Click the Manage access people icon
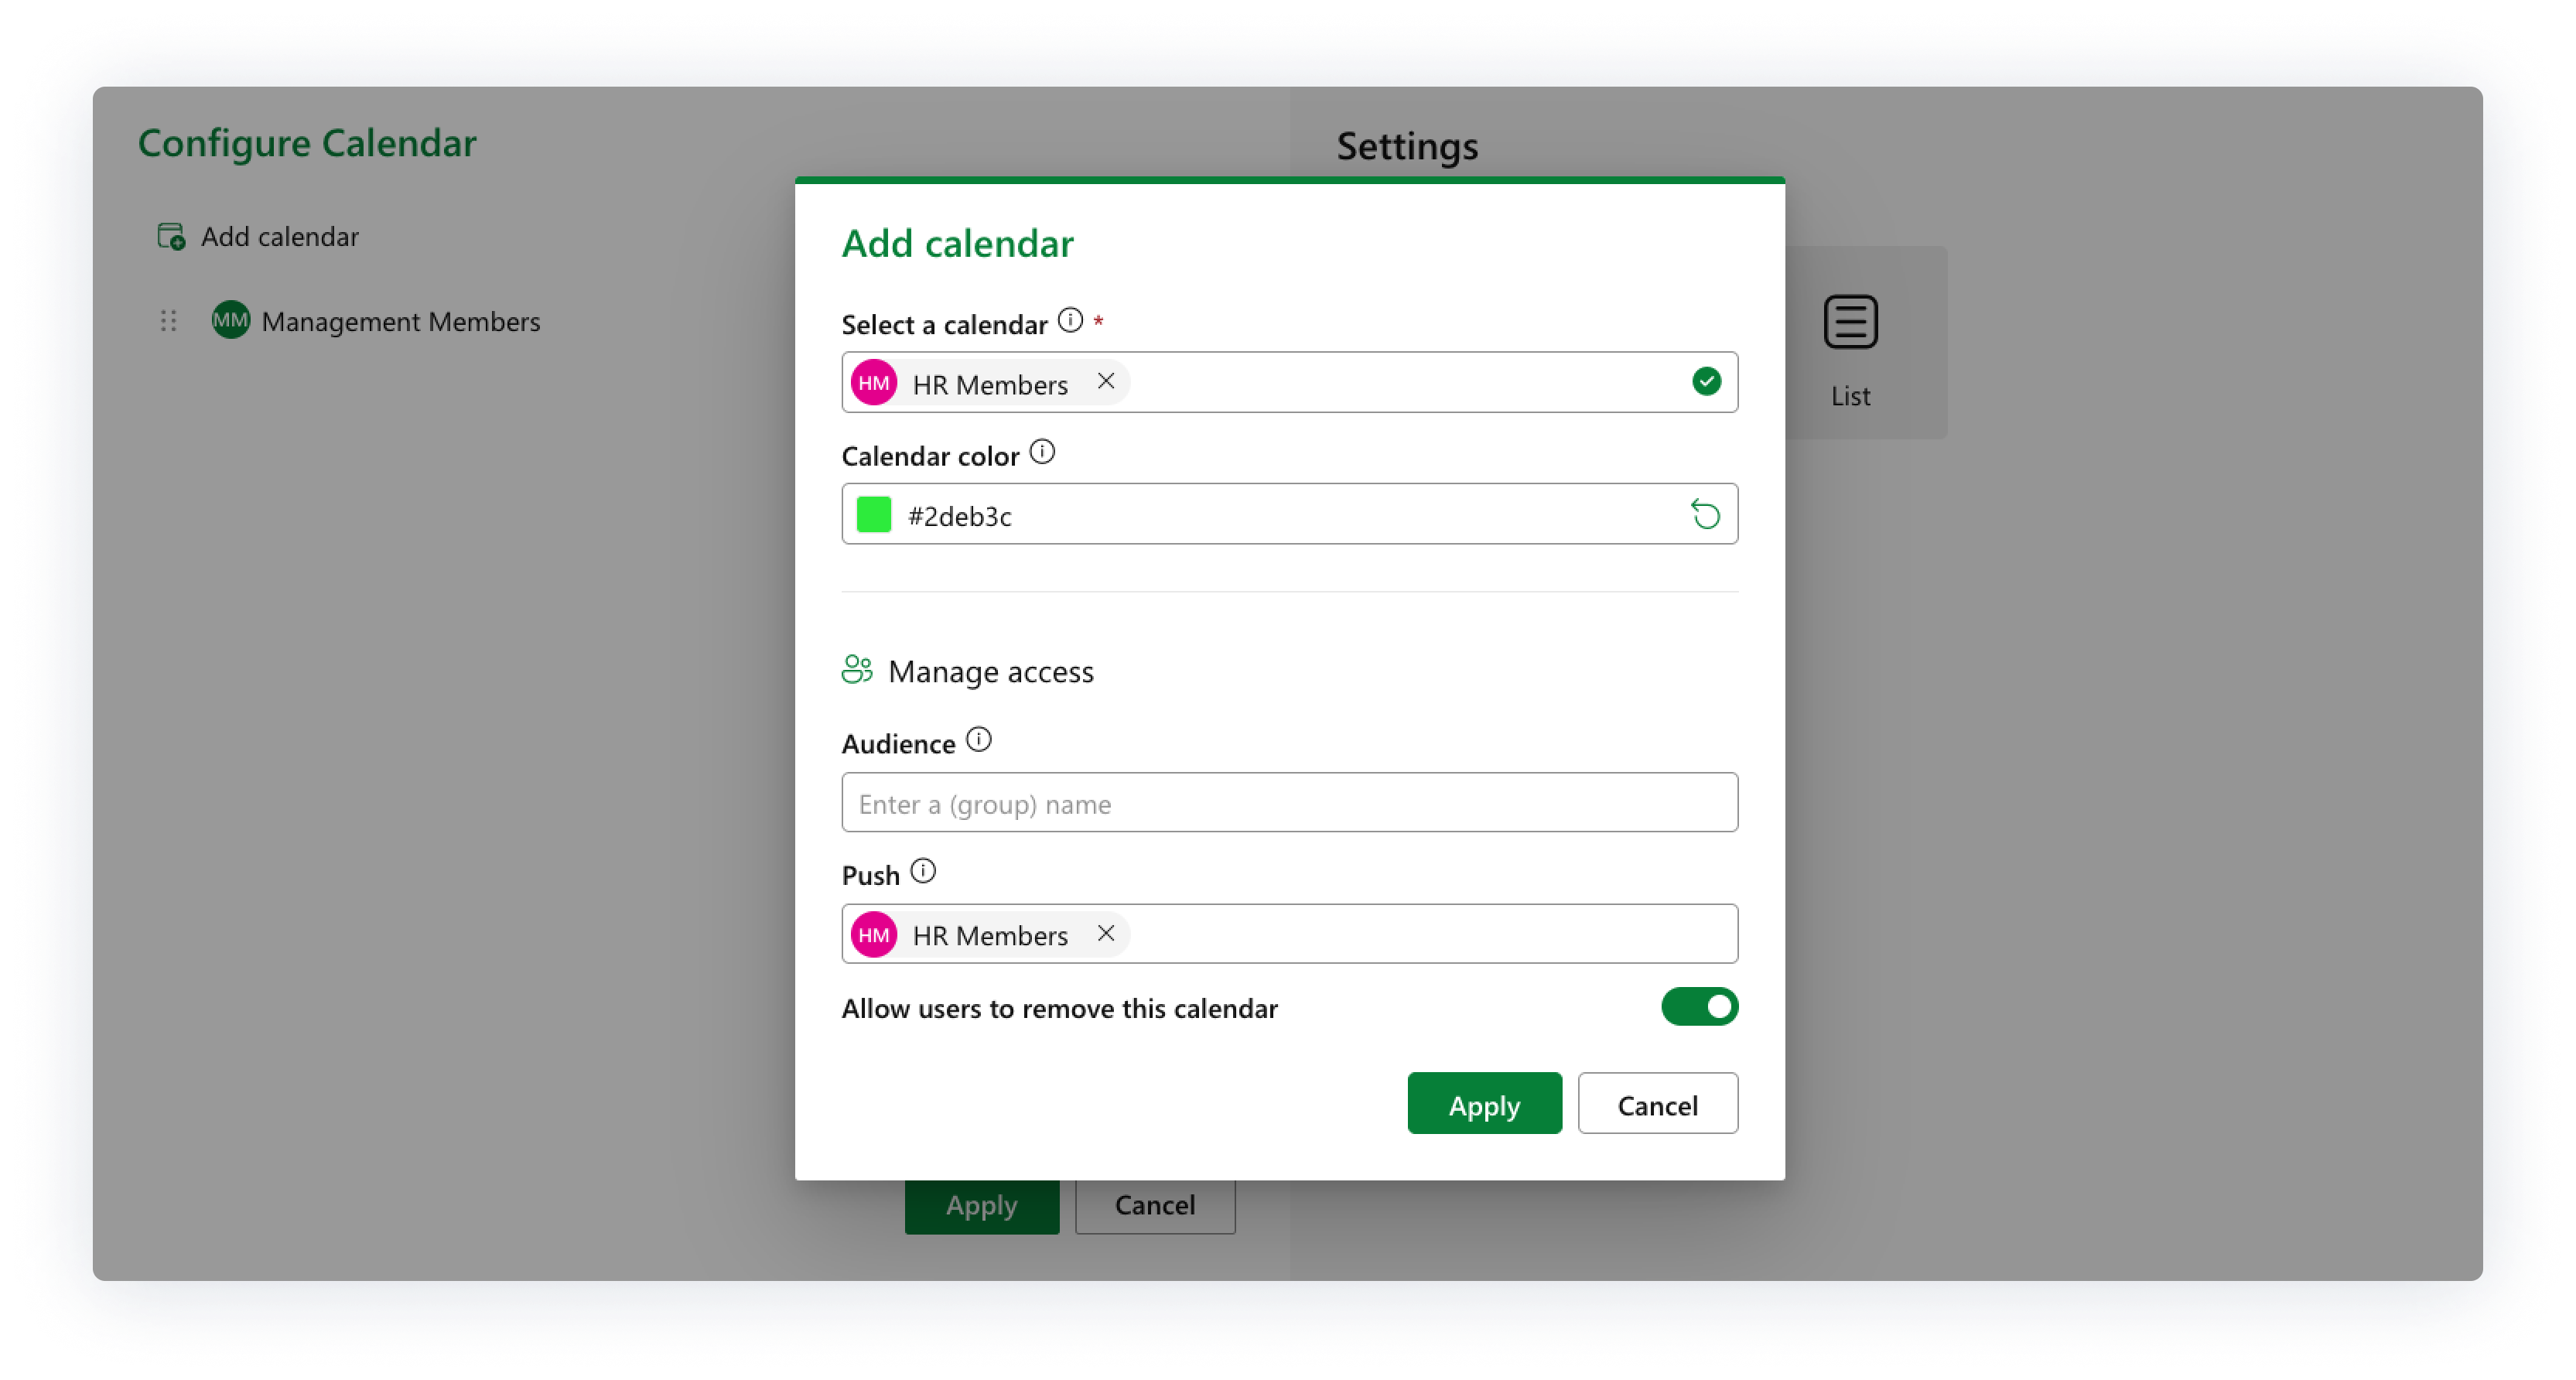 coord(857,670)
